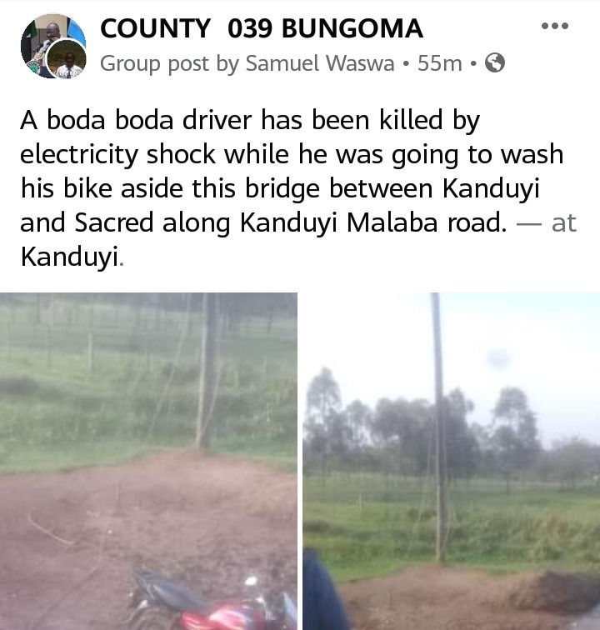
Task: Click the 55m post timestamp
Action: (440, 63)
